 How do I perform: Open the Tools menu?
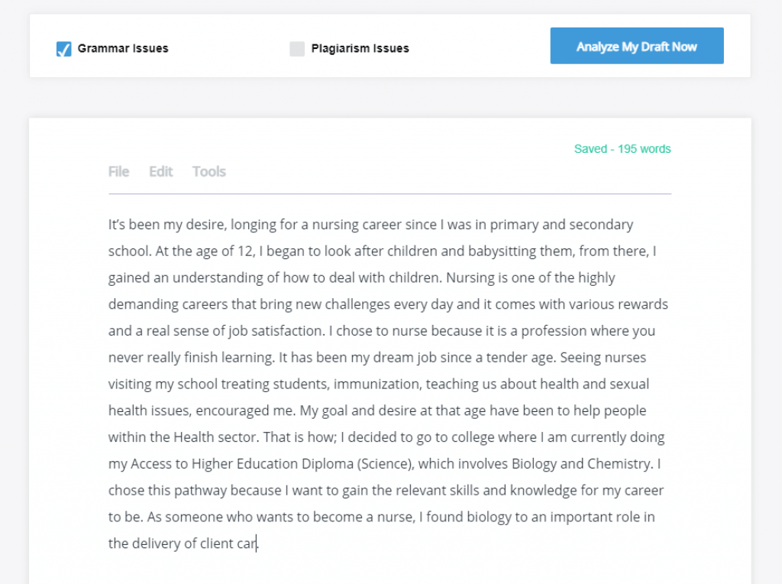pyautogui.click(x=209, y=171)
